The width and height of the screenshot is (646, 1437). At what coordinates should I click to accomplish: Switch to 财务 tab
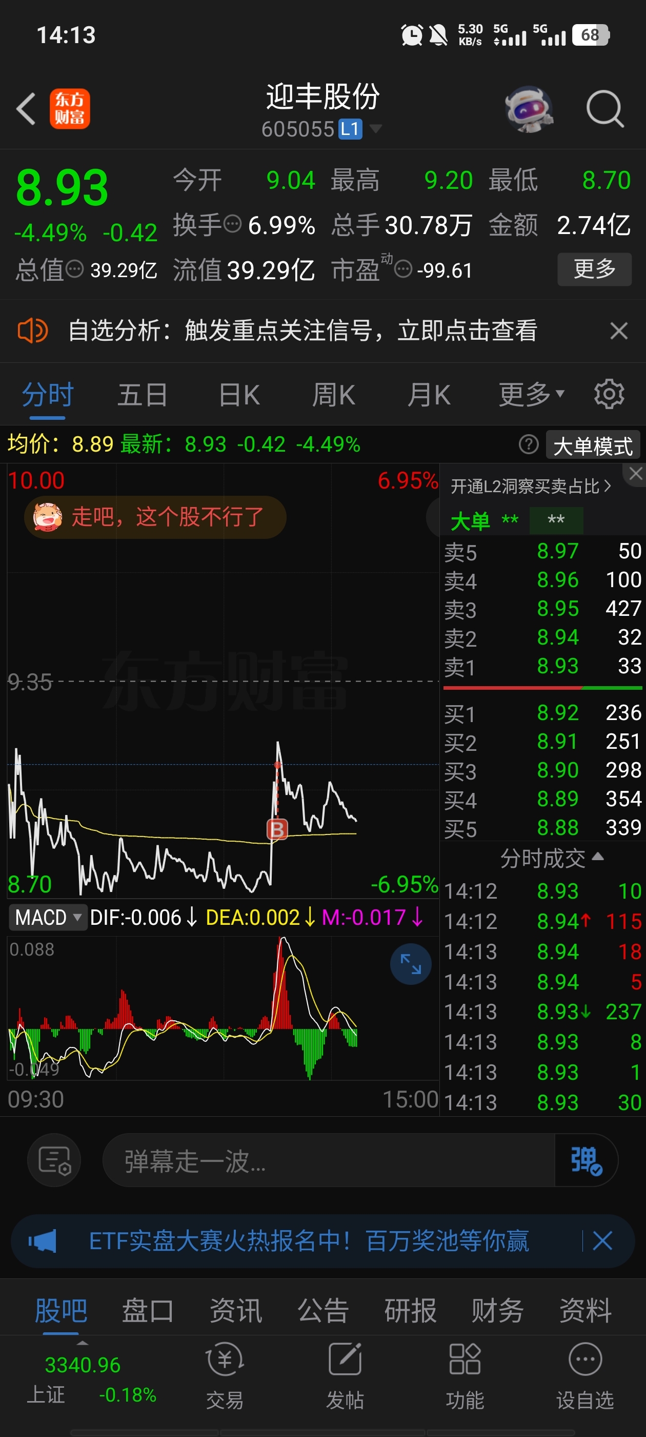point(497,1310)
